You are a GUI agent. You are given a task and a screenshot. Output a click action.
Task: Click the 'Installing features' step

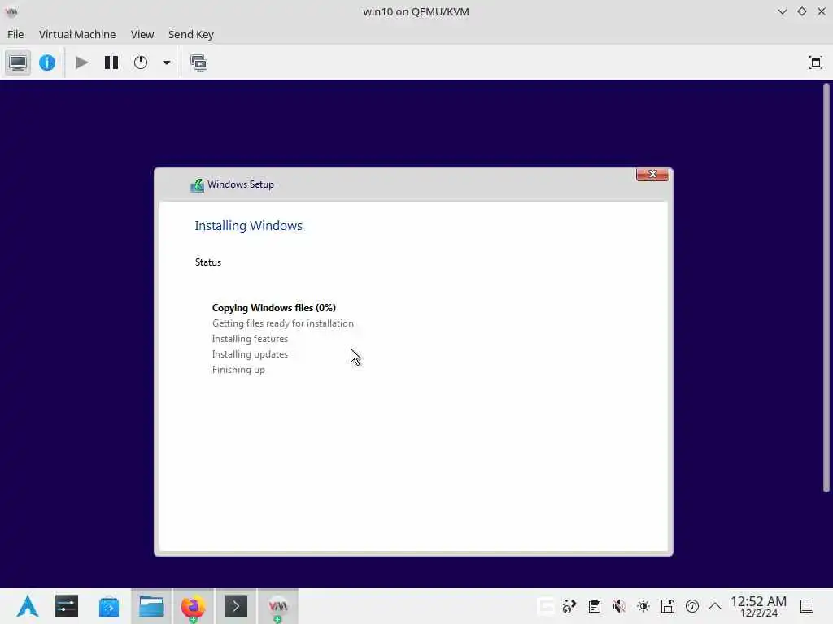pos(250,339)
